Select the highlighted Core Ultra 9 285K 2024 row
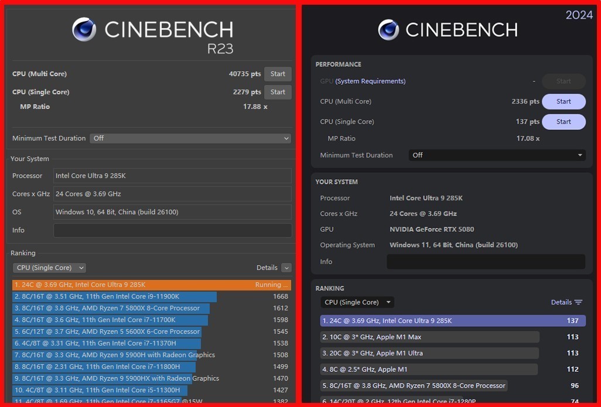 click(452, 320)
